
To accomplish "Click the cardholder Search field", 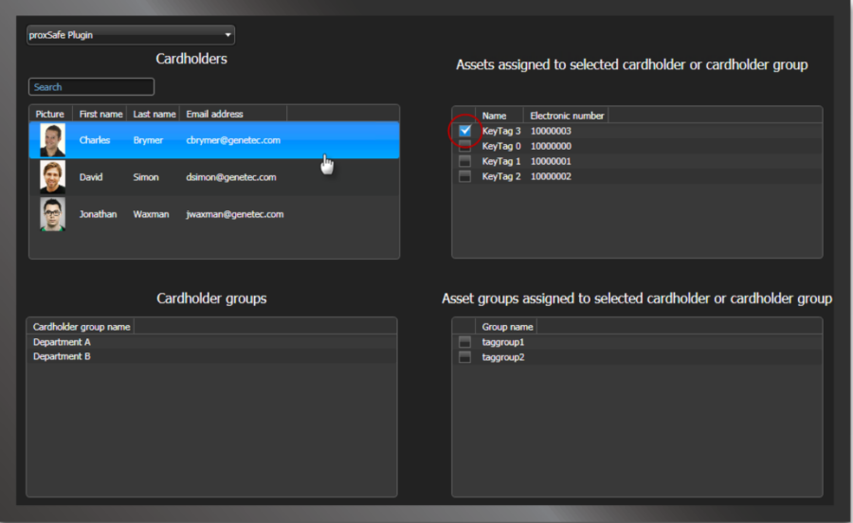I will pos(91,87).
